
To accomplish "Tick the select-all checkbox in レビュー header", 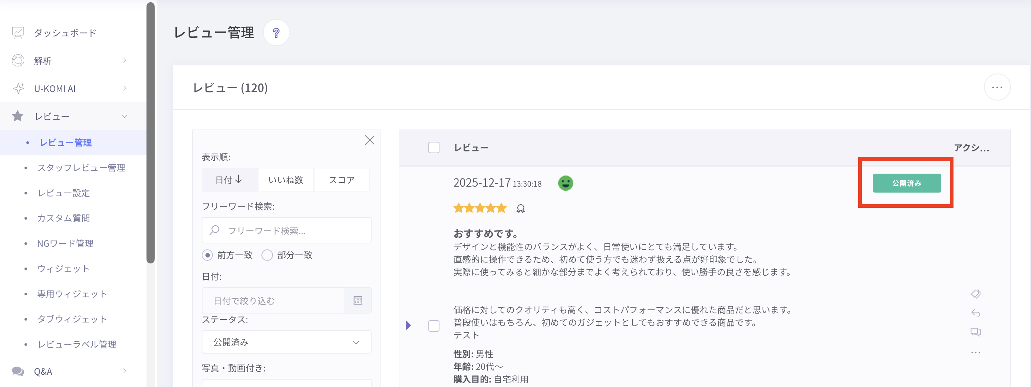I will 434,147.
